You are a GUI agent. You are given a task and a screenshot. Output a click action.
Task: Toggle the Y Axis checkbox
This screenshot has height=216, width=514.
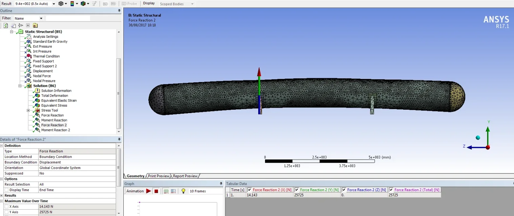point(6,212)
